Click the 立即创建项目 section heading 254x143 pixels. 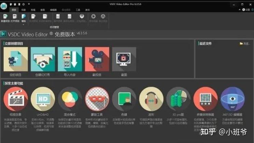pos(14,43)
